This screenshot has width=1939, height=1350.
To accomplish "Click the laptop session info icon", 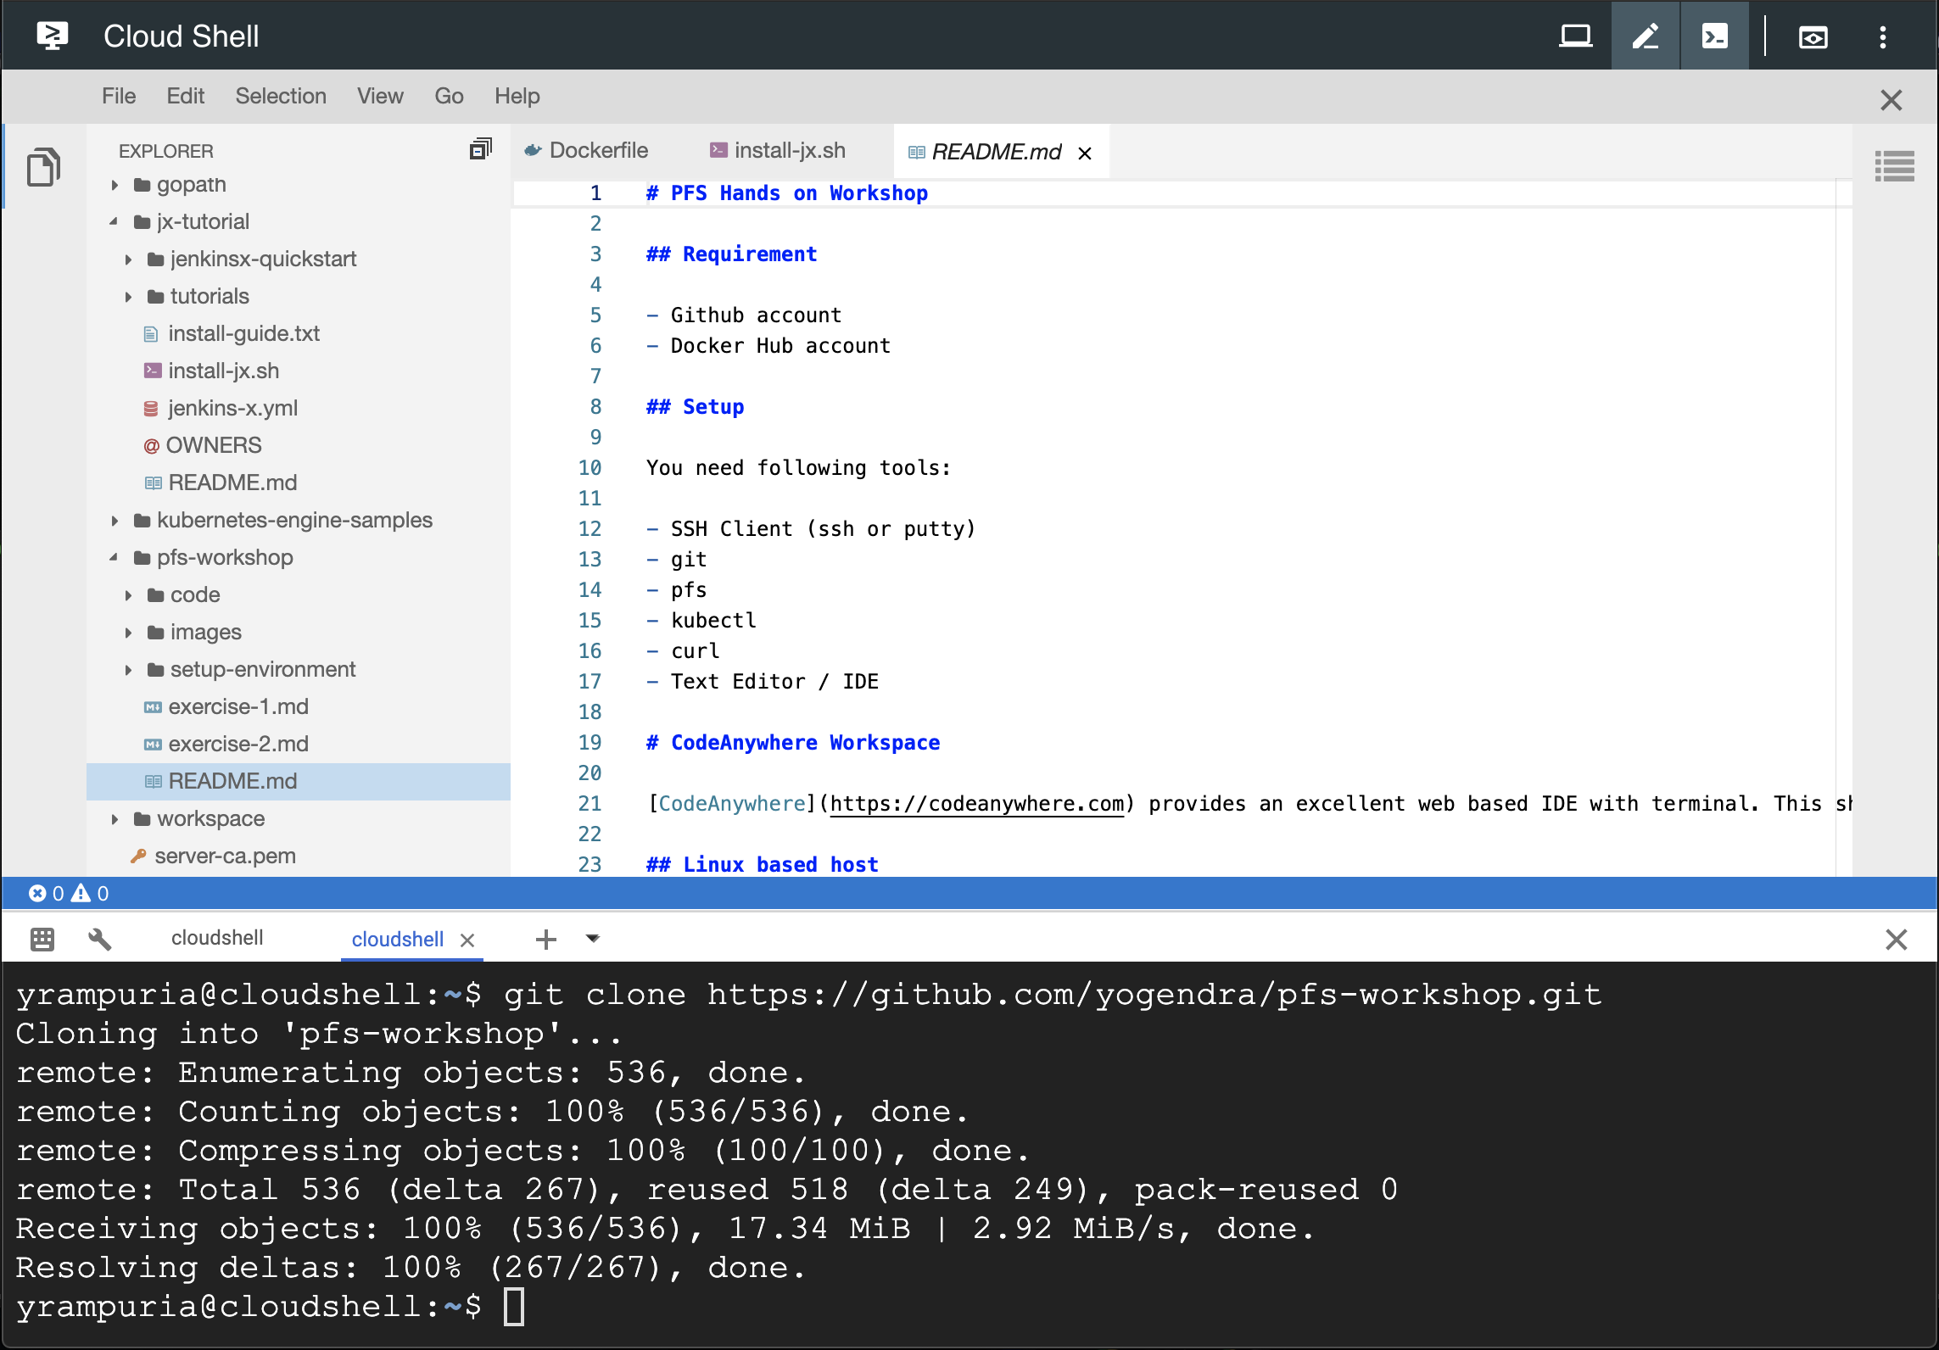I will [x=1575, y=36].
